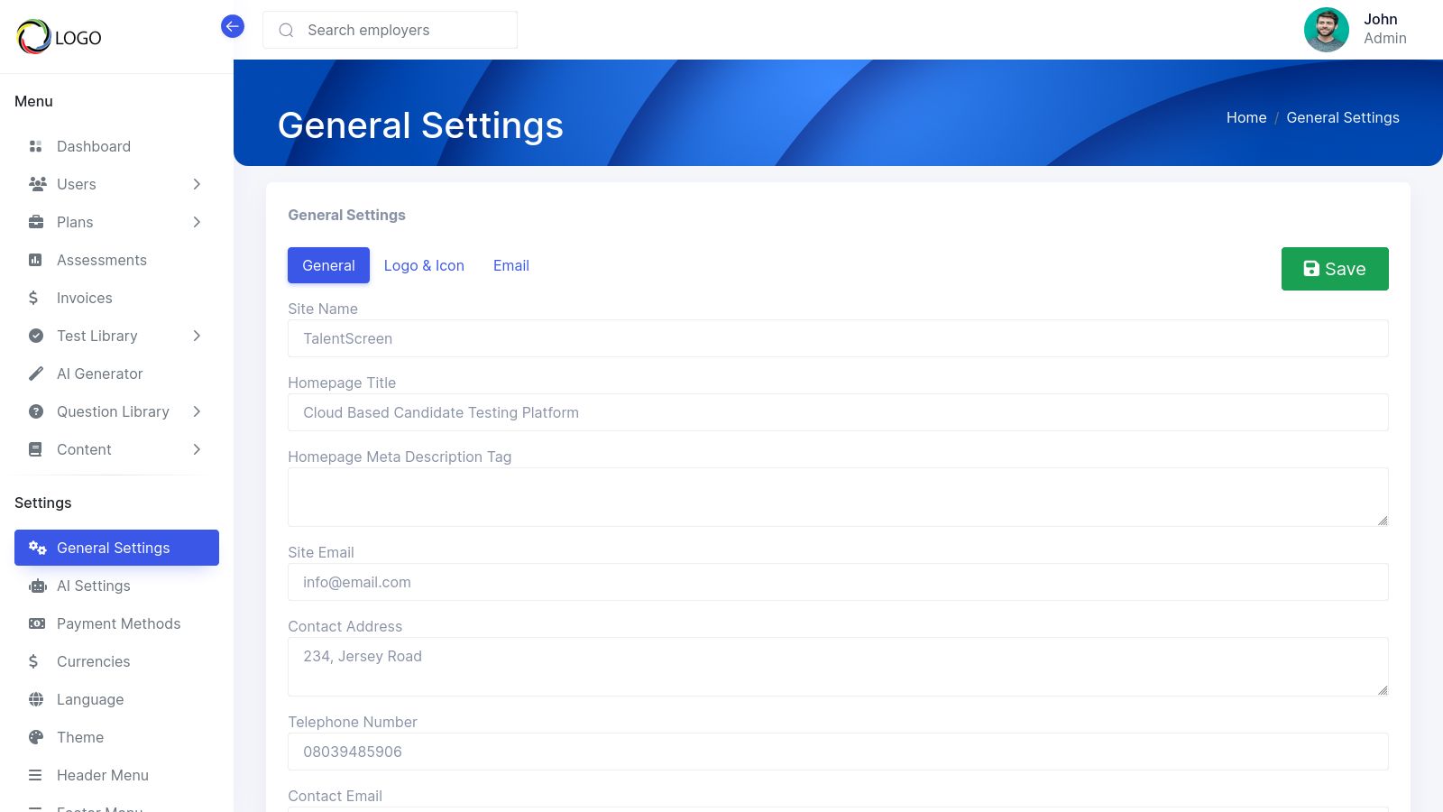Image resolution: width=1443 pixels, height=812 pixels.
Task: Click the Assessments chart icon
Action: (36, 260)
